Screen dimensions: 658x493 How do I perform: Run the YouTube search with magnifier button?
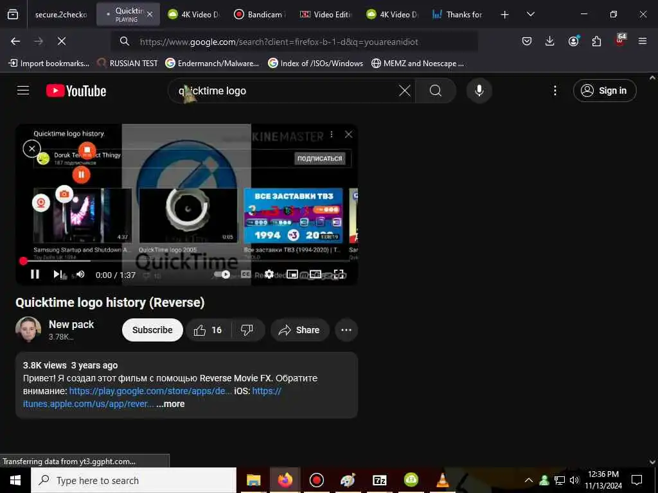tap(436, 91)
